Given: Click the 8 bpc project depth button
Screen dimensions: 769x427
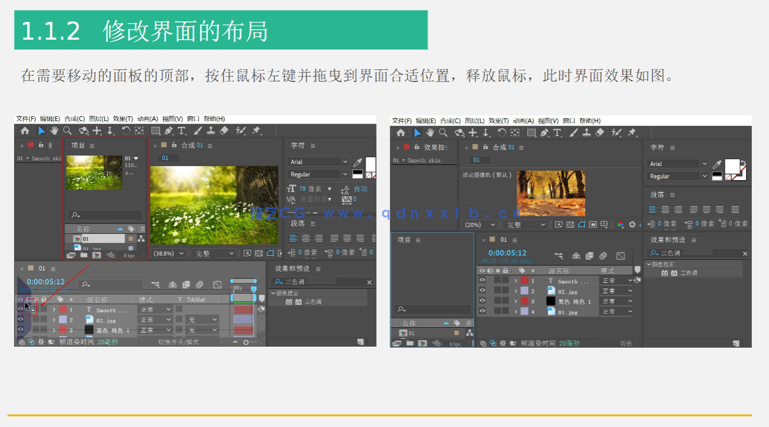Looking at the screenshot, I should pyautogui.click(x=129, y=255).
